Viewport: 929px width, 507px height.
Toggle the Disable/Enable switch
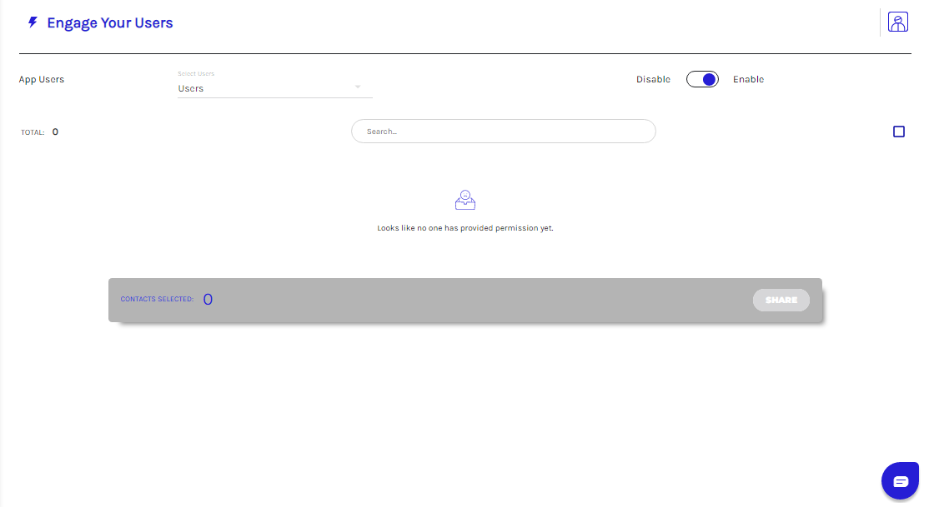click(702, 80)
